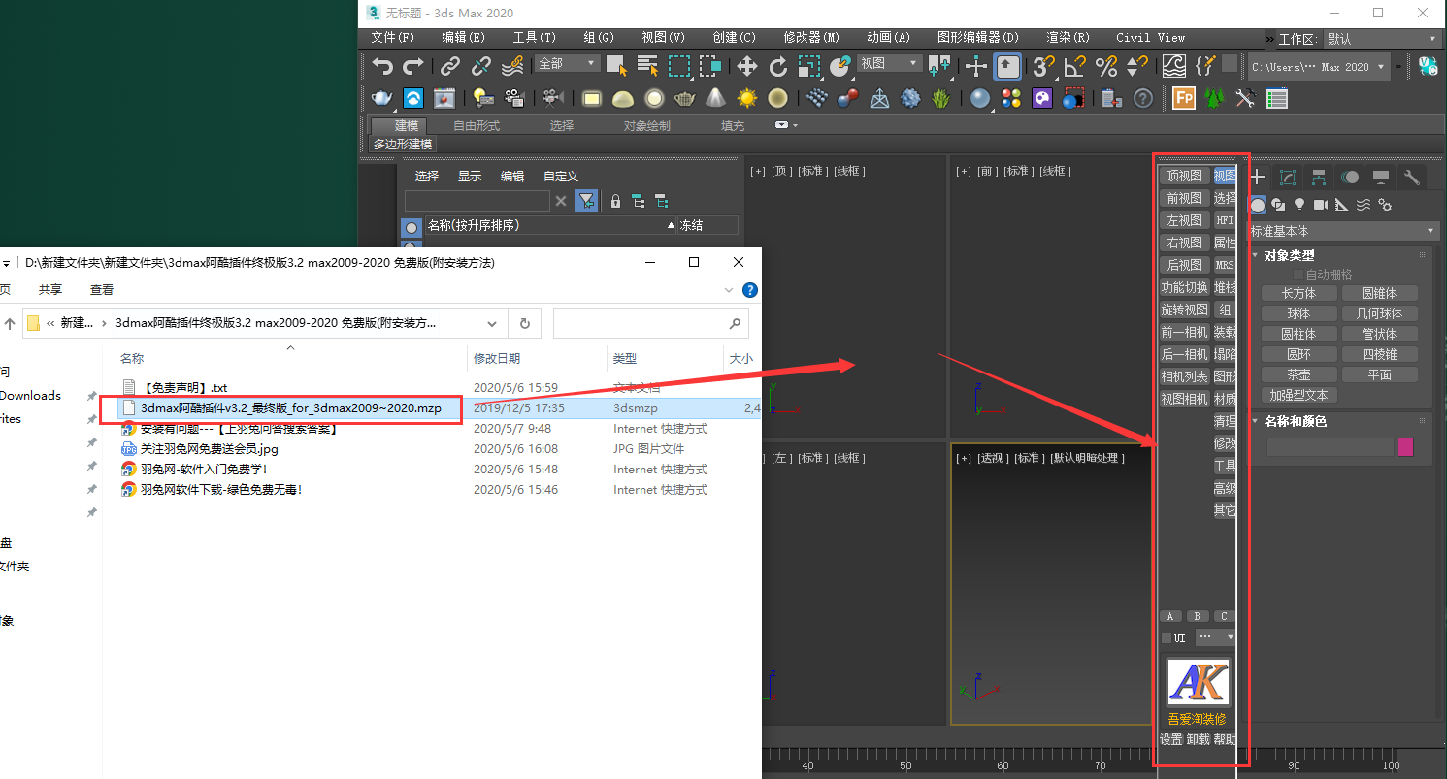Open the Modify panel tab icon
Image resolution: width=1447 pixels, height=779 pixels.
coord(1288,177)
